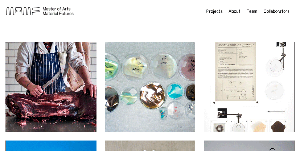Click the gold metallic petri dish
The height and width of the screenshot is (151, 300).
tap(152, 96)
